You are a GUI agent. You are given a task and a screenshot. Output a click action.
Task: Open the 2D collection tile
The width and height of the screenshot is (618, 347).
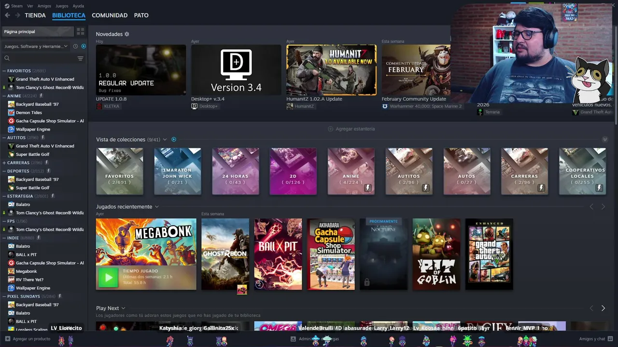[294, 172]
